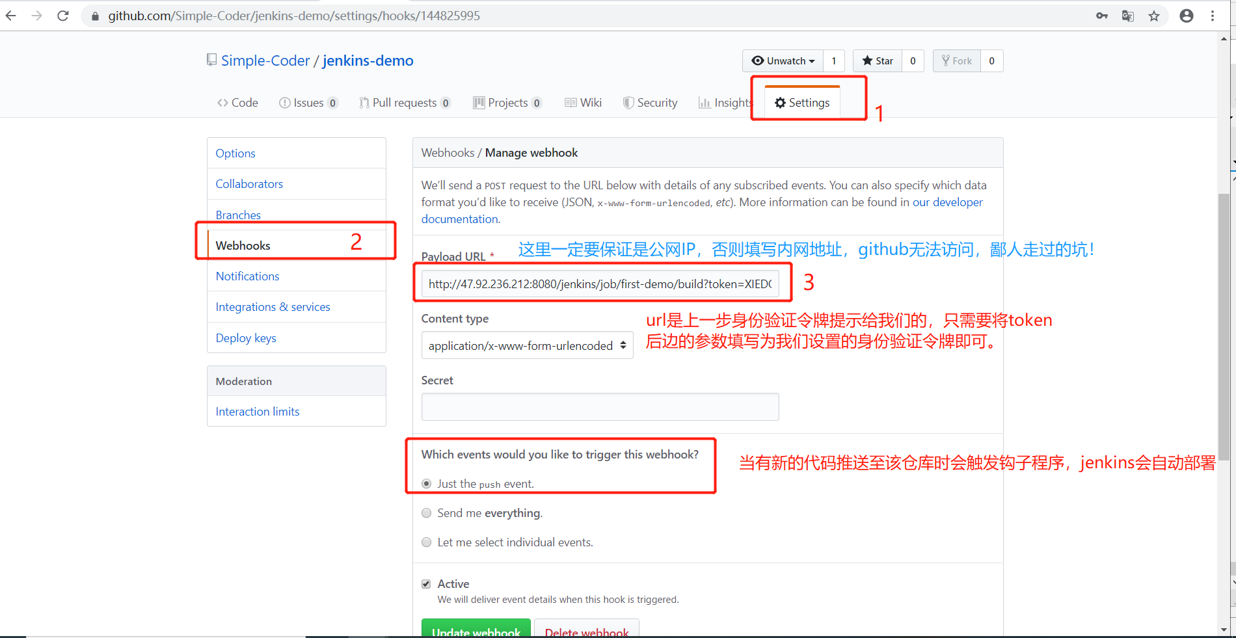
Task: Switch to the Issues tab
Action: (308, 103)
